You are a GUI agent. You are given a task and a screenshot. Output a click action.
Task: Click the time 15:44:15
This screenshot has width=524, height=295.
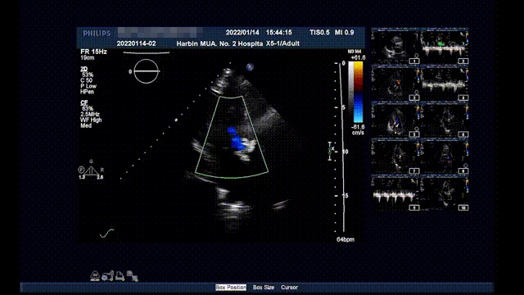(x=278, y=33)
